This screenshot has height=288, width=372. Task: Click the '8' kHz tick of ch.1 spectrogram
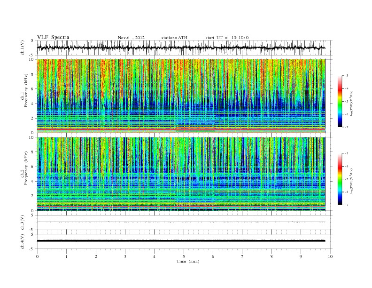(32, 74)
